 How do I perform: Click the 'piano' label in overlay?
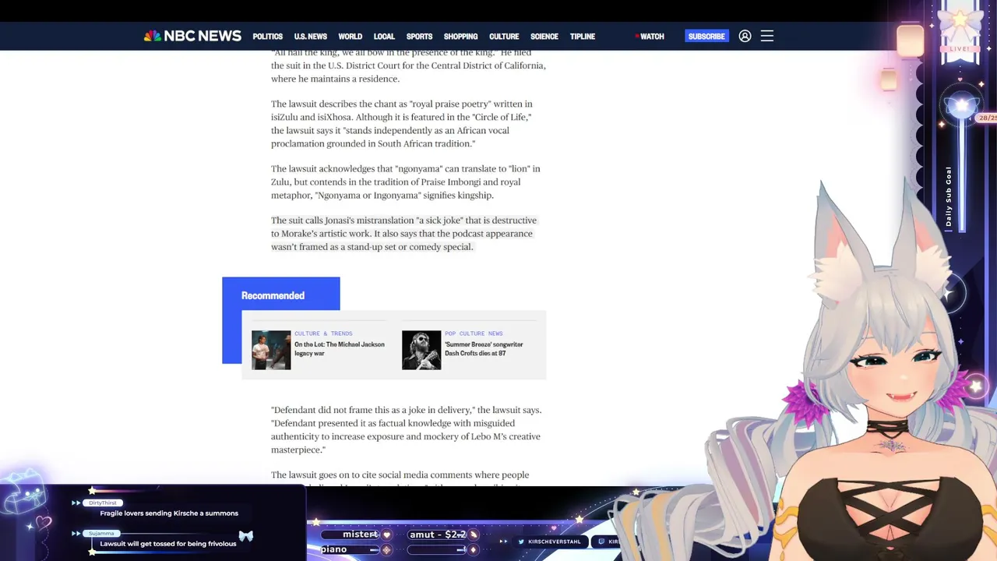click(333, 549)
